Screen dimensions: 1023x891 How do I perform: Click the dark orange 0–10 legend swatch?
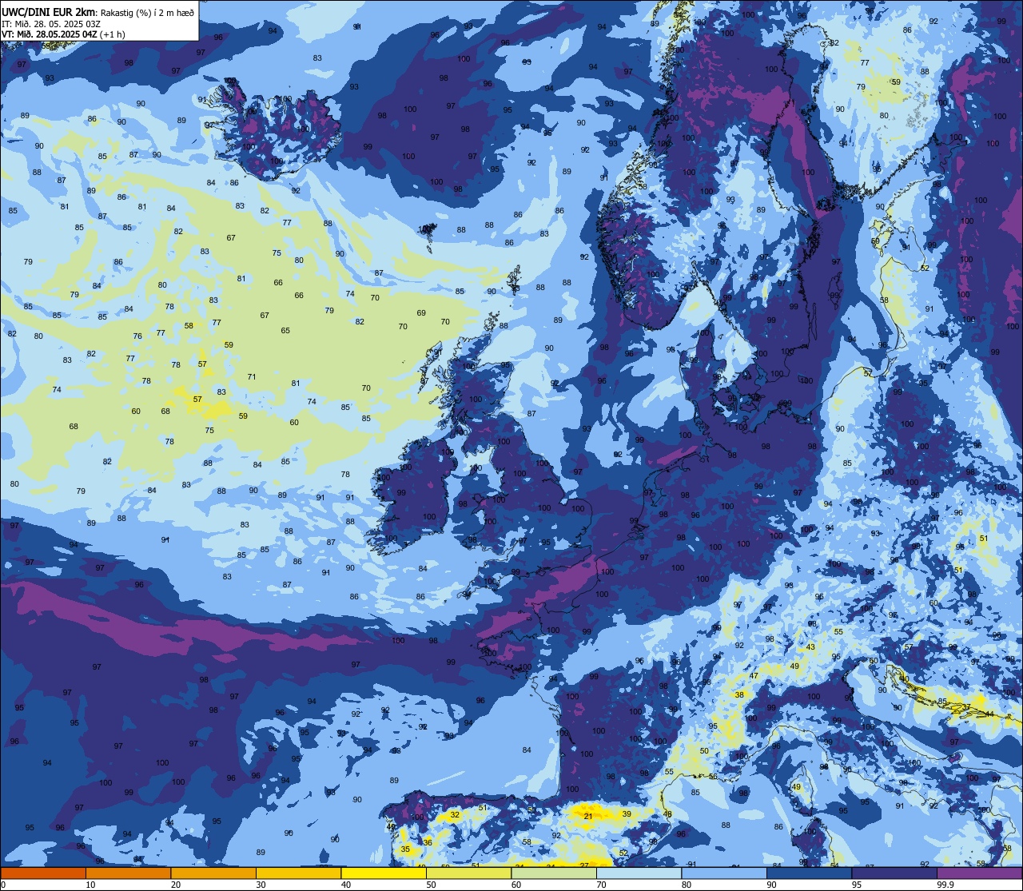pyautogui.click(x=43, y=873)
